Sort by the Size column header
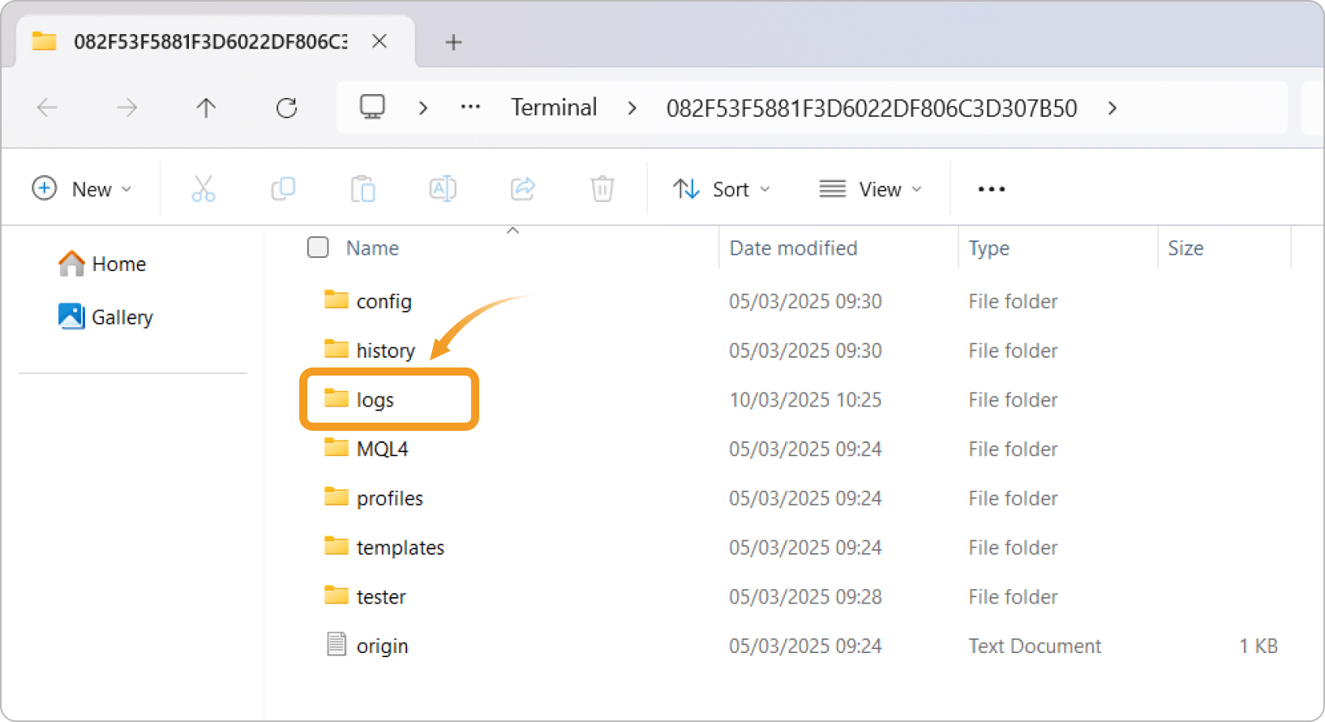The width and height of the screenshot is (1325, 722). coord(1186,248)
